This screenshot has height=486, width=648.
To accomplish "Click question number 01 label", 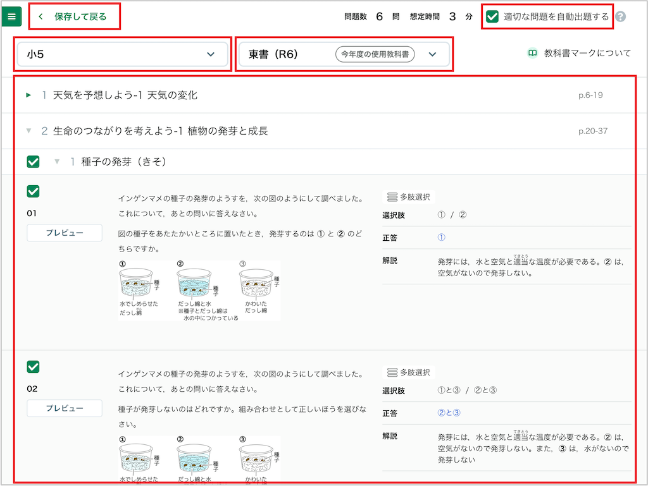I will click(32, 213).
